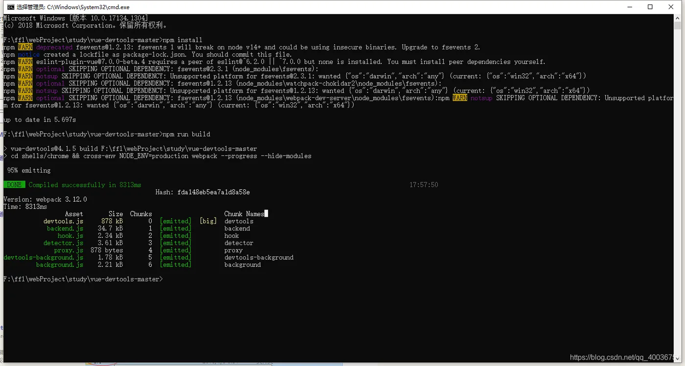Maximize the cmd.exe window
The image size is (685, 366).
(x=650, y=7)
